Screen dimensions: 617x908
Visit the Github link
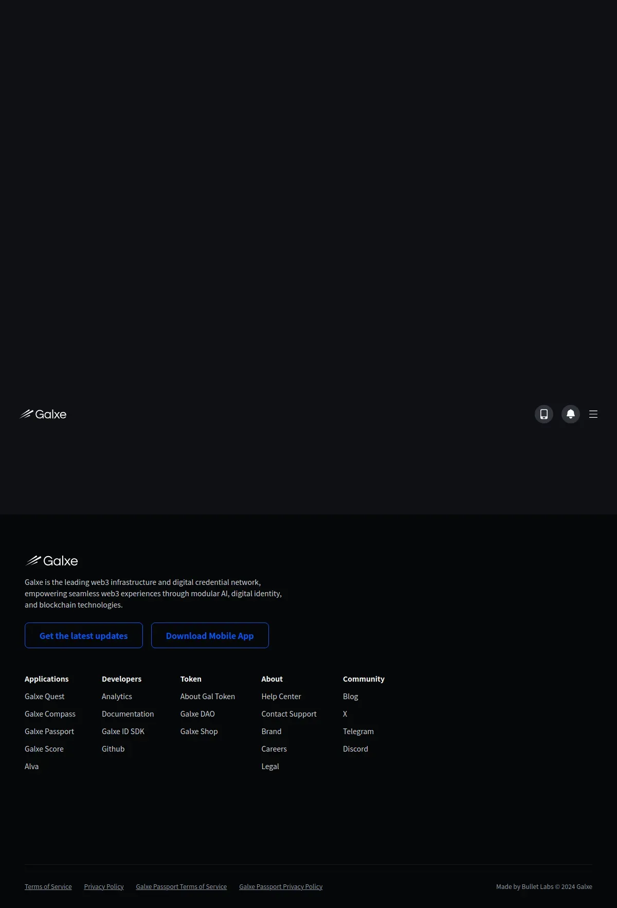pyautogui.click(x=113, y=749)
